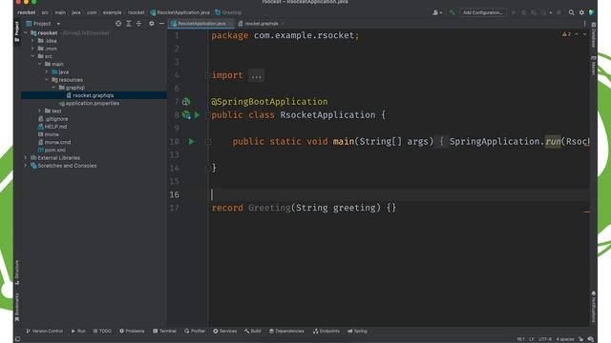The height and width of the screenshot is (343, 611).
Task: Expand the test folder
Action: point(40,111)
